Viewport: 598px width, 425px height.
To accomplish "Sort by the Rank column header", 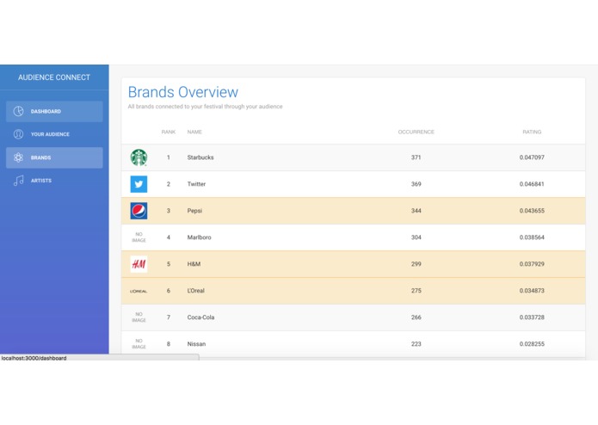I will coord(168,132).
